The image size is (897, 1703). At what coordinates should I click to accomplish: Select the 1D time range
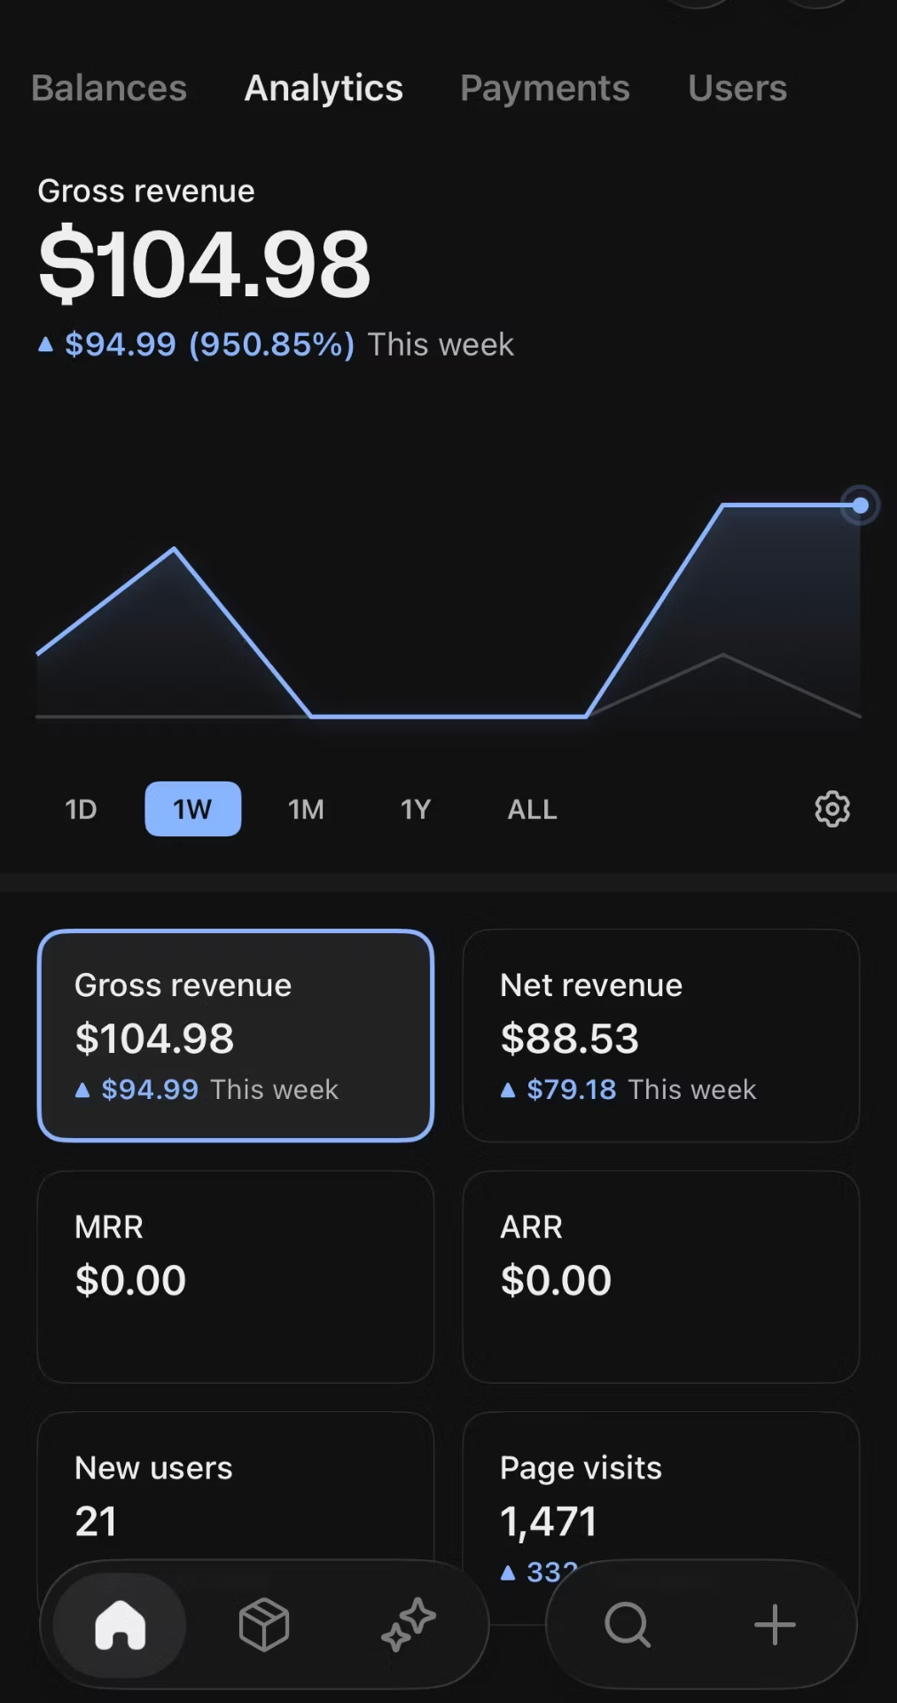pos(81,809)
